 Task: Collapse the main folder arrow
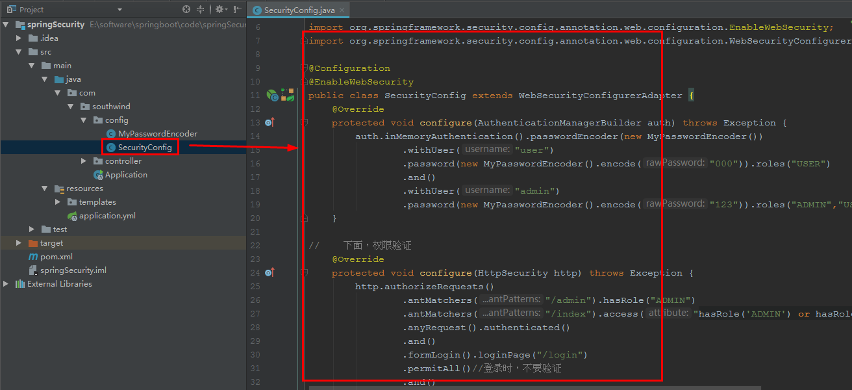click(32, 66)
